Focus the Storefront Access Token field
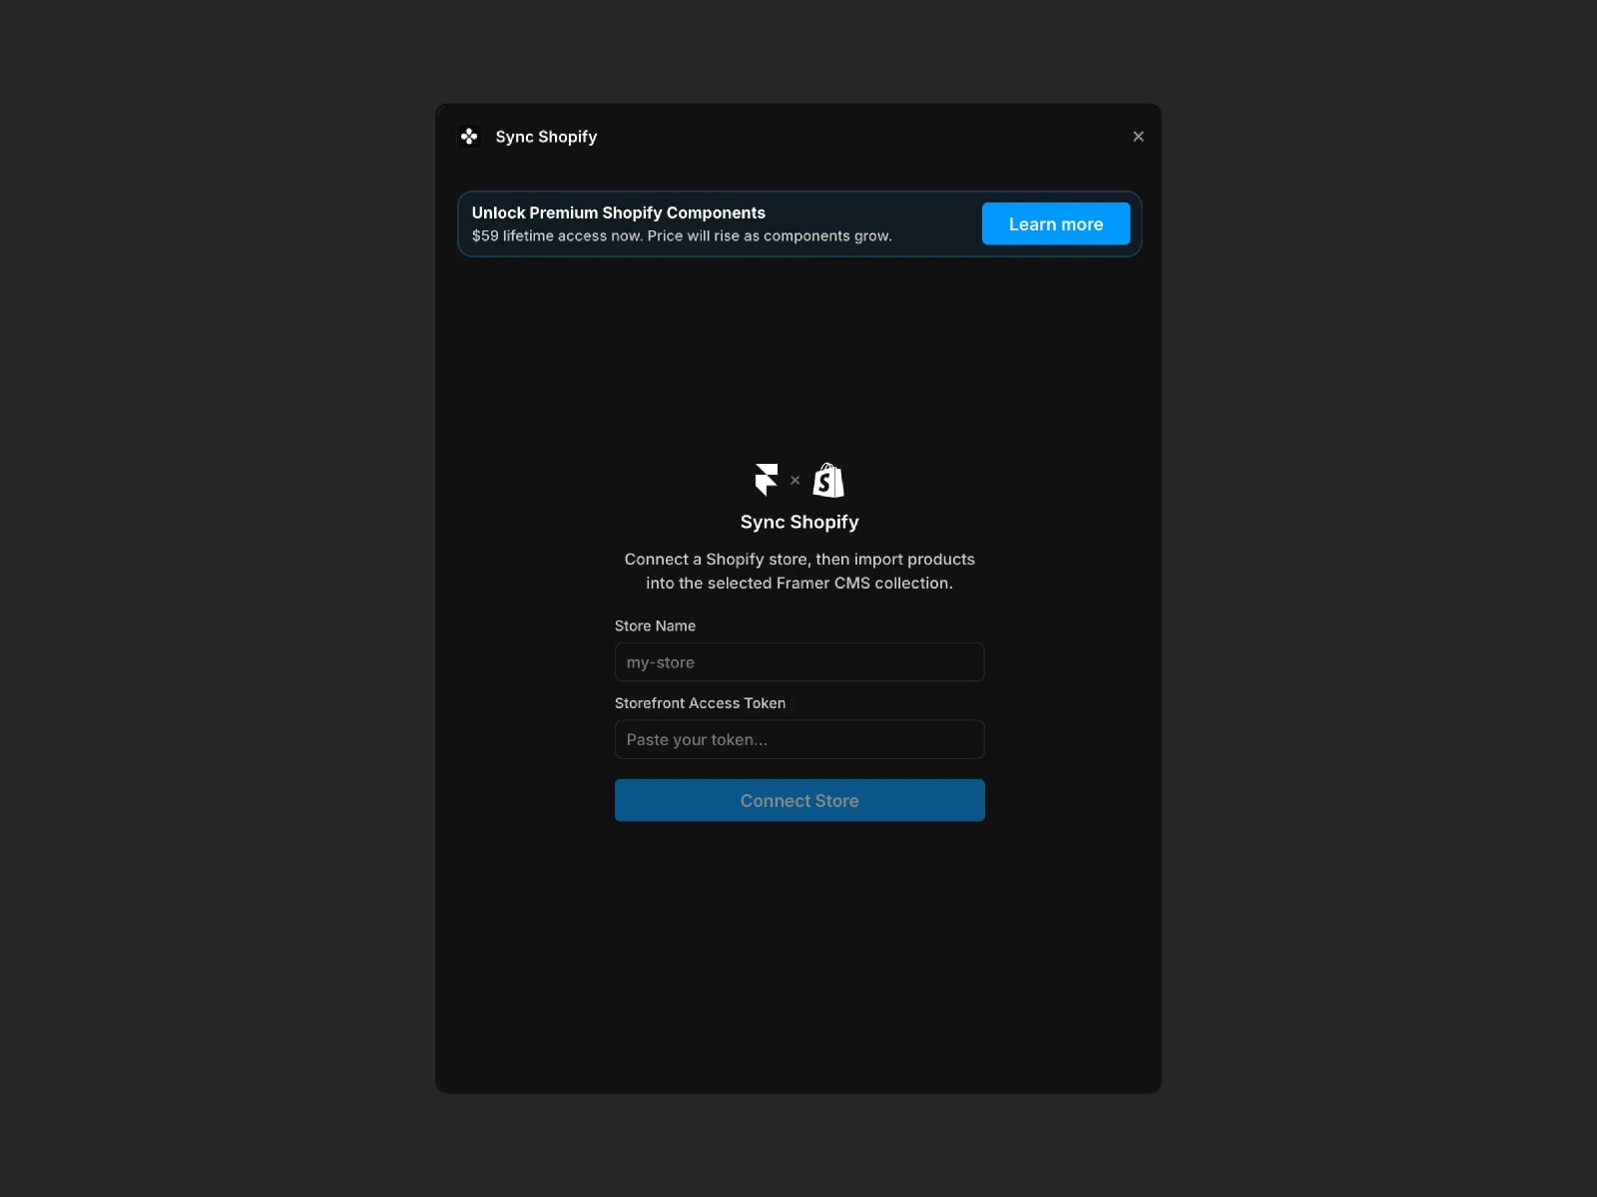1597x1197 pixels. [x=799, y=739]
